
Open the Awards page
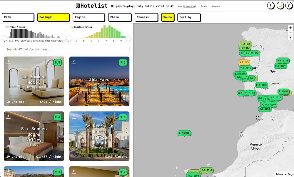(216, 6)
